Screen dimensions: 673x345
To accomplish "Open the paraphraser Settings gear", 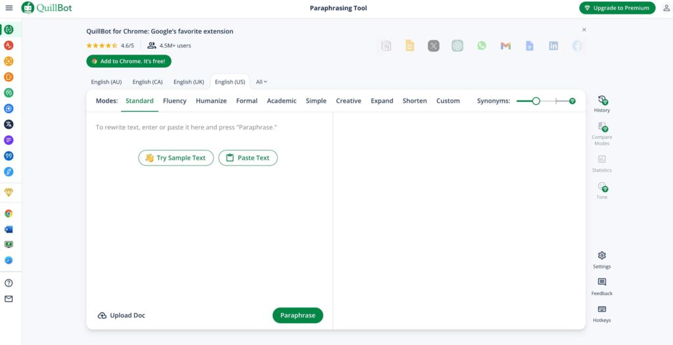I will [602, 260].
